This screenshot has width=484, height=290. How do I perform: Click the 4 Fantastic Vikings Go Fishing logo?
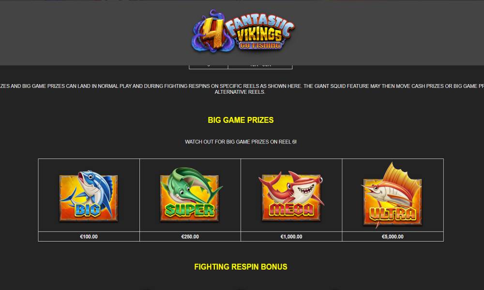tap(243, 31)
